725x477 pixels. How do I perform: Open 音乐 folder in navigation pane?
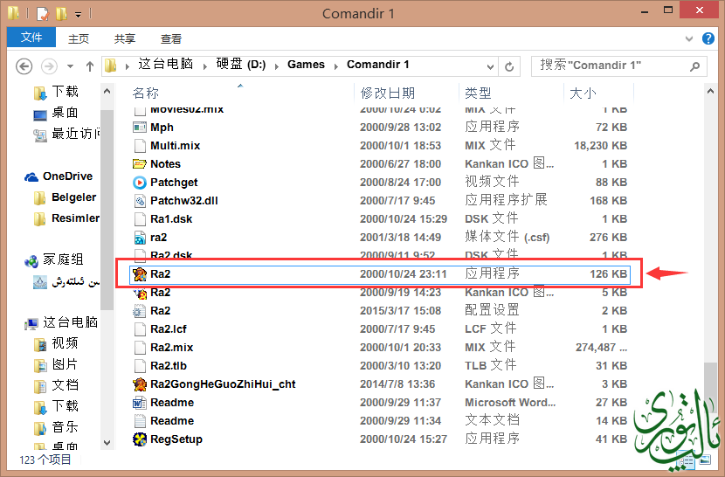56,427
